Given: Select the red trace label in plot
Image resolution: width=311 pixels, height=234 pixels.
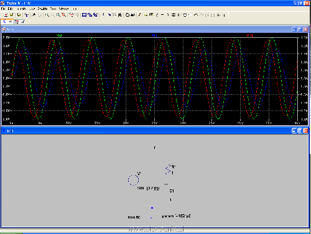Looking at the screenshot, I should pos(249,35).
